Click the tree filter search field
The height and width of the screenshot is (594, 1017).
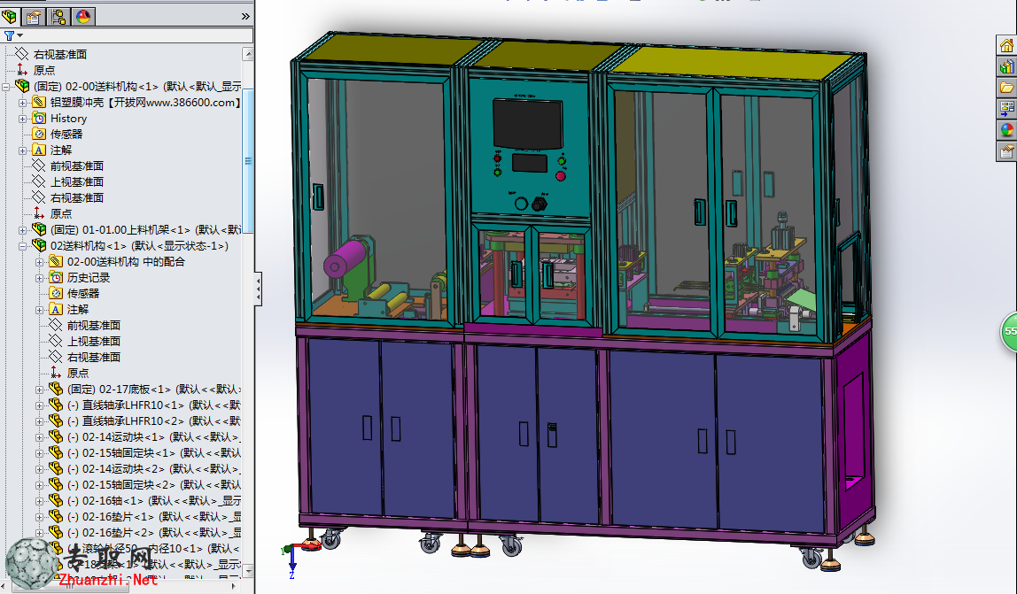coord(137,35)
